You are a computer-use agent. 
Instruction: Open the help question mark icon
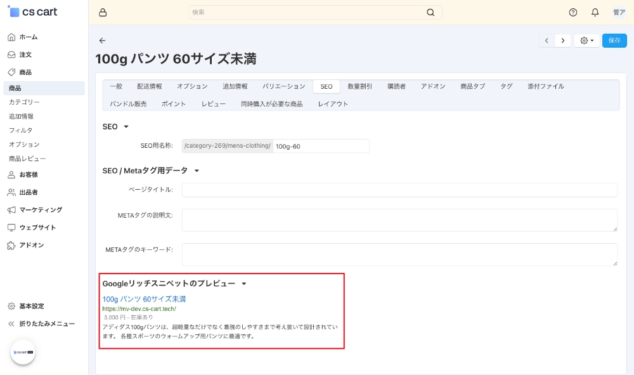pyautogui.click(x=573, y=13)
